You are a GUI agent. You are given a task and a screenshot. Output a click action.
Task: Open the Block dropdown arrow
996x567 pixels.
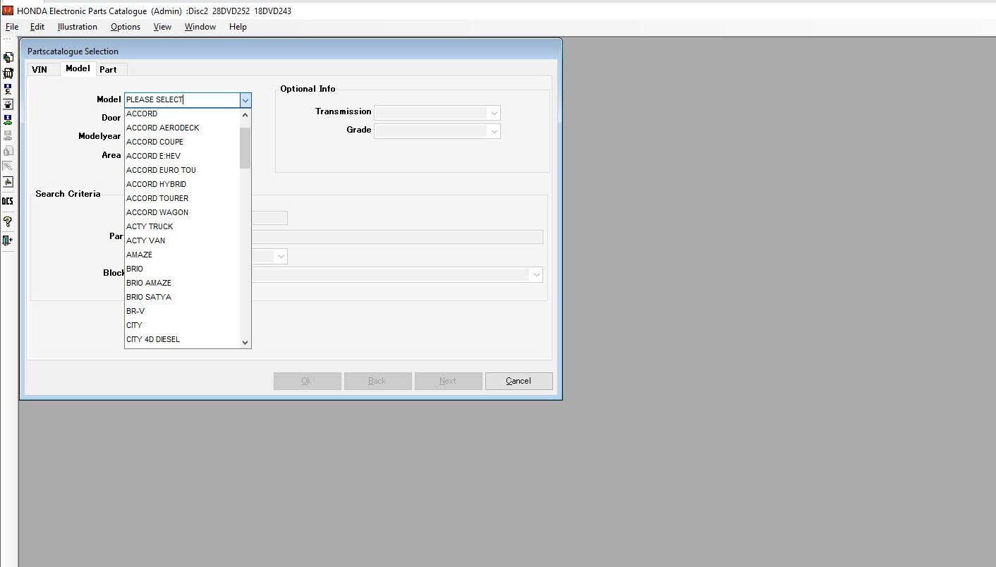tap(536, 274)
